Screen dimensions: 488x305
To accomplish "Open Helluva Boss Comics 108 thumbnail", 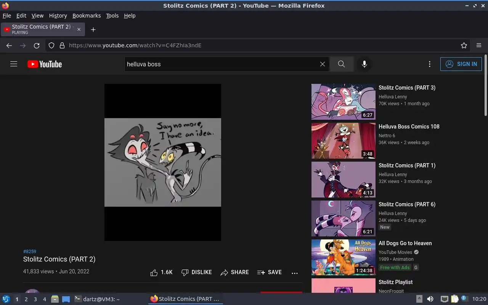I will 344,141.
